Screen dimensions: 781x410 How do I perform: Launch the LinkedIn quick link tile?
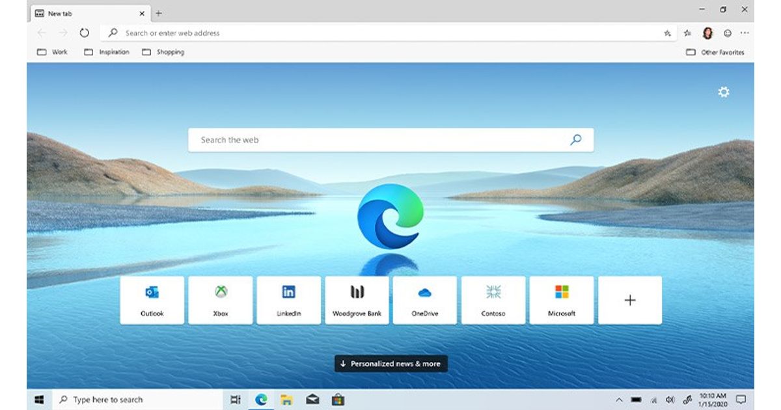click(288, 300)
